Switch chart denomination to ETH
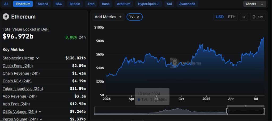Viewport: 272px width, 121px height. click(232, 17)
